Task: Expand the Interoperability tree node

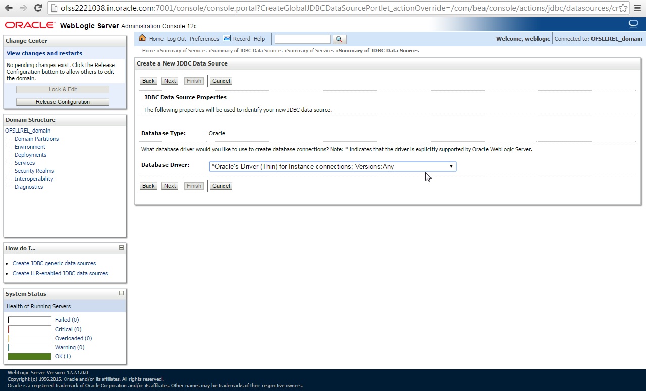Action: 9,178
